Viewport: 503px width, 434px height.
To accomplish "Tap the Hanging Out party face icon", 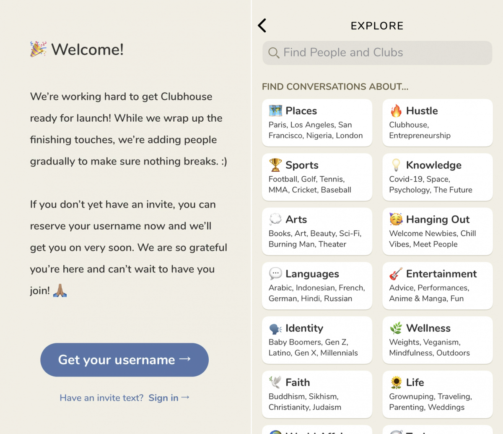I will pos(396,220).
